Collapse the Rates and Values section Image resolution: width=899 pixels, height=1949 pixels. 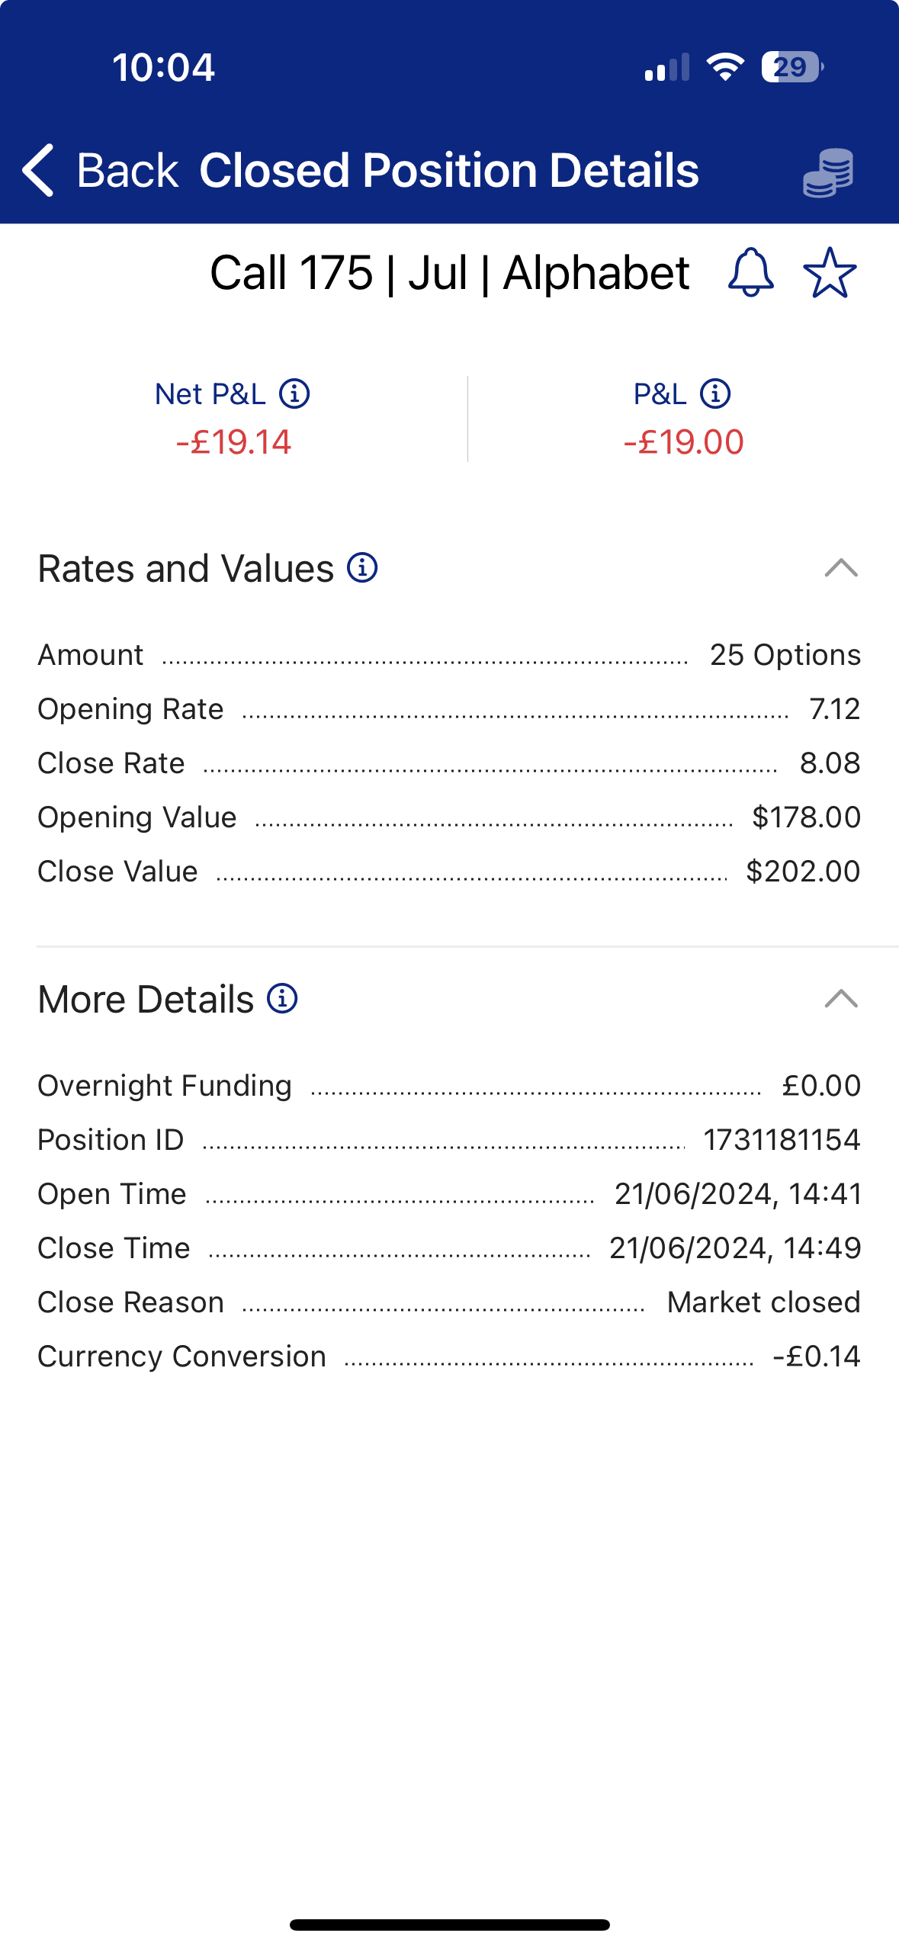[x=841, y=568]
